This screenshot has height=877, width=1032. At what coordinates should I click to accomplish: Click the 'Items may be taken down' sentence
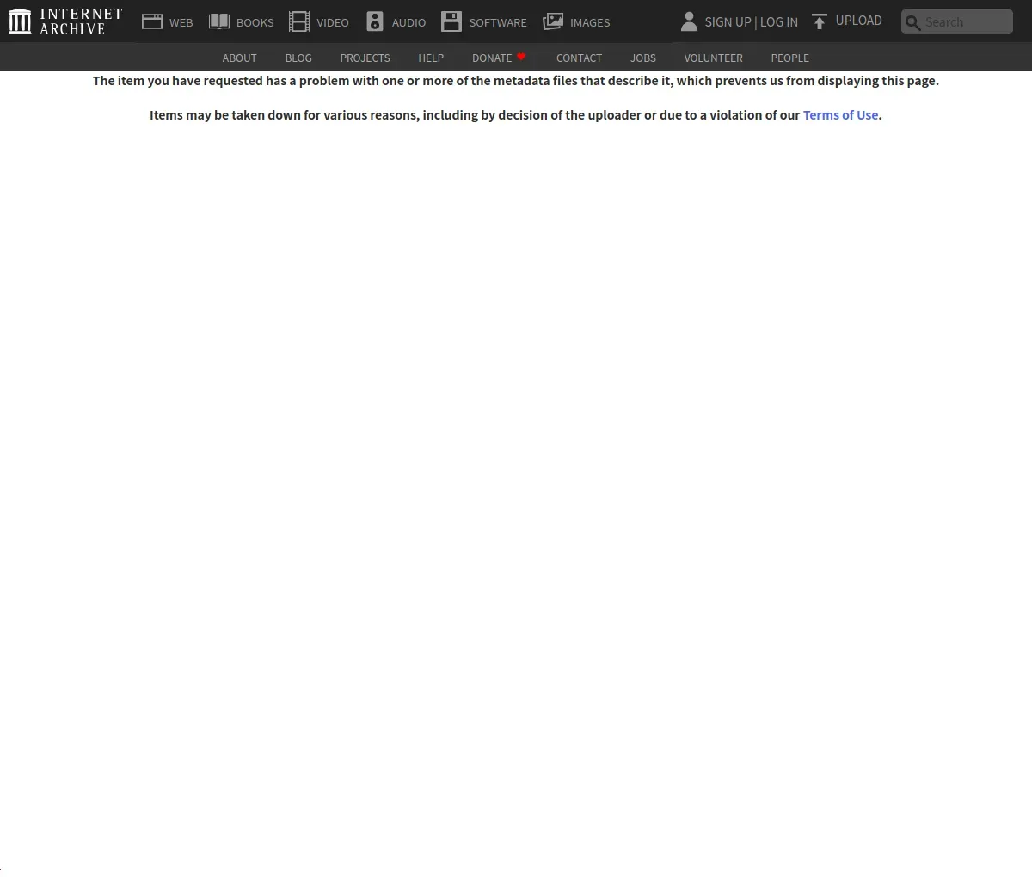tap(516, 115)
